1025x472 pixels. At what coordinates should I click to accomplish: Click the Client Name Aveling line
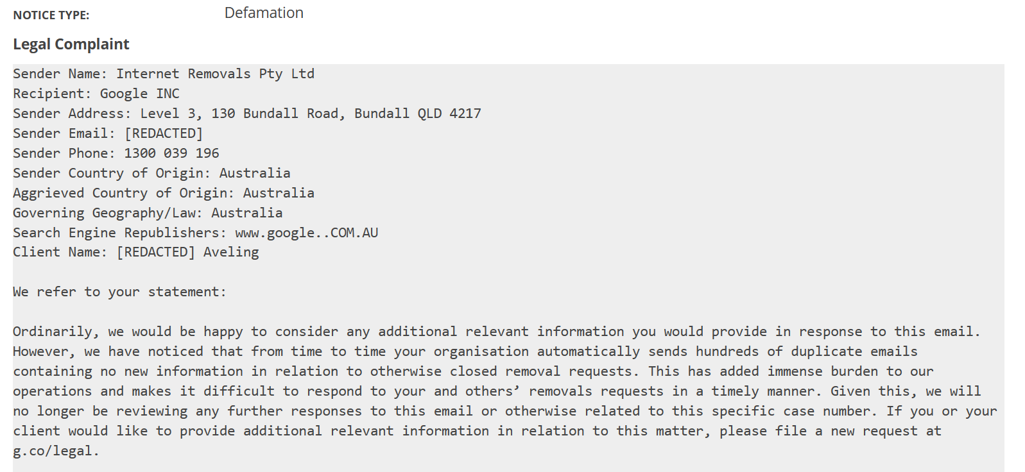136,252
